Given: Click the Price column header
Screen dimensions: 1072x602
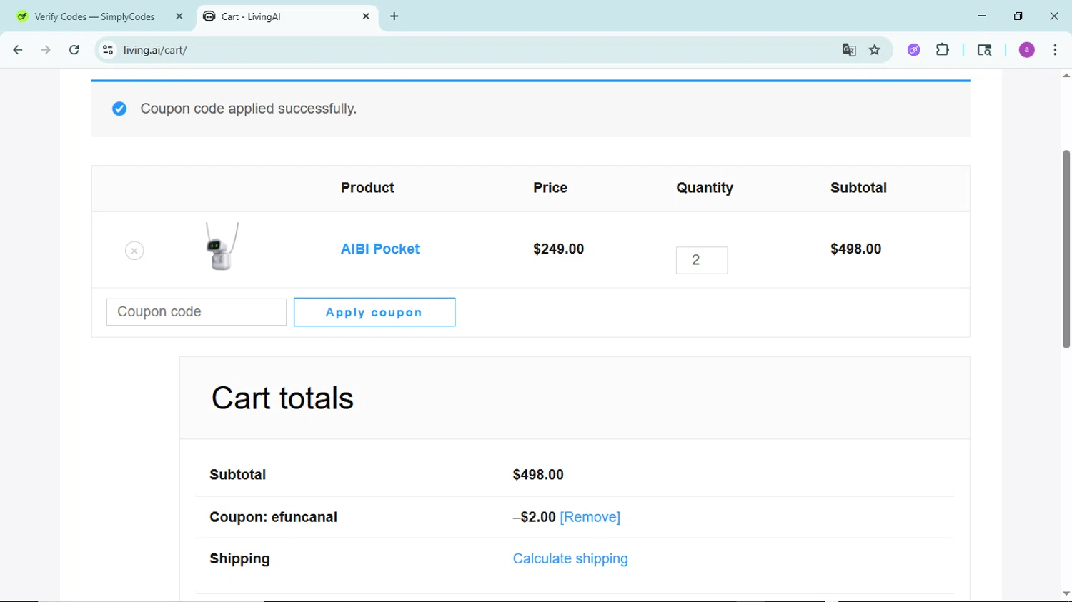Looking at the screenshot, I should pos(550,188).
